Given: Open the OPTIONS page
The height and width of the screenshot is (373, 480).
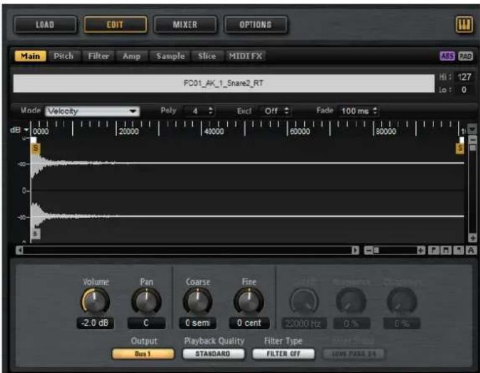Looking at the screenshot, I should coord(255,24).
